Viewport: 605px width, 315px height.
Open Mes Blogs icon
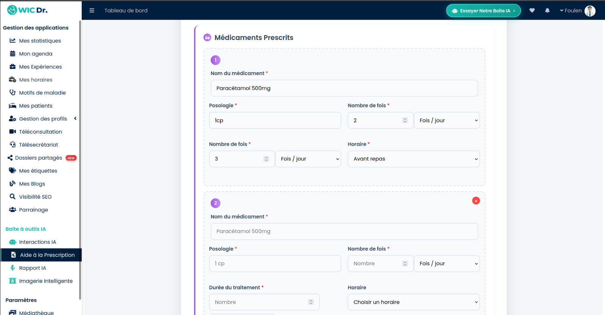pyautogui.click(x=12, y=184)
